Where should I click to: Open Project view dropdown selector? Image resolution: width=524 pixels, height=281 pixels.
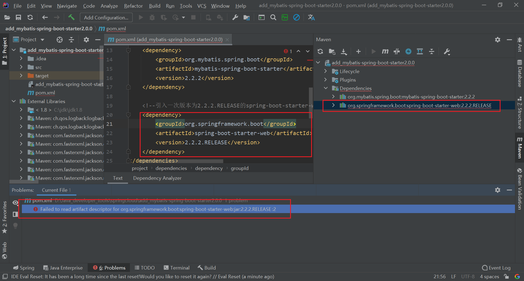coord(29,40)
